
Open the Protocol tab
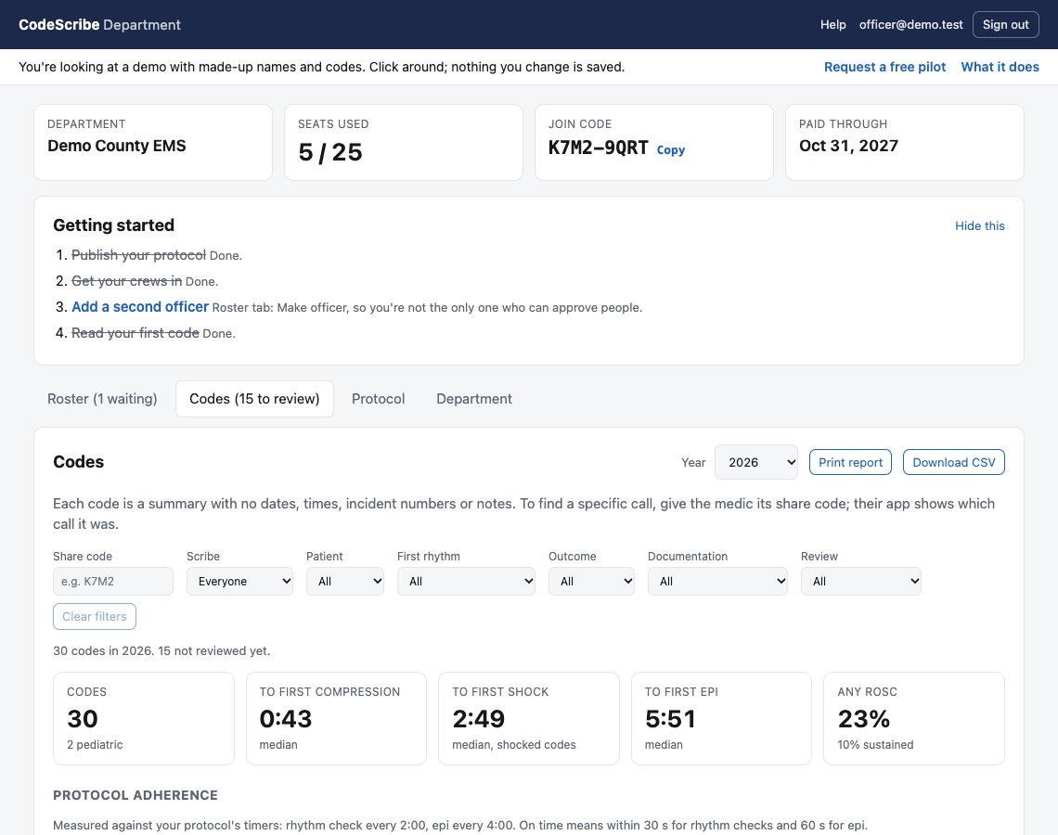[x=378, y=399]
